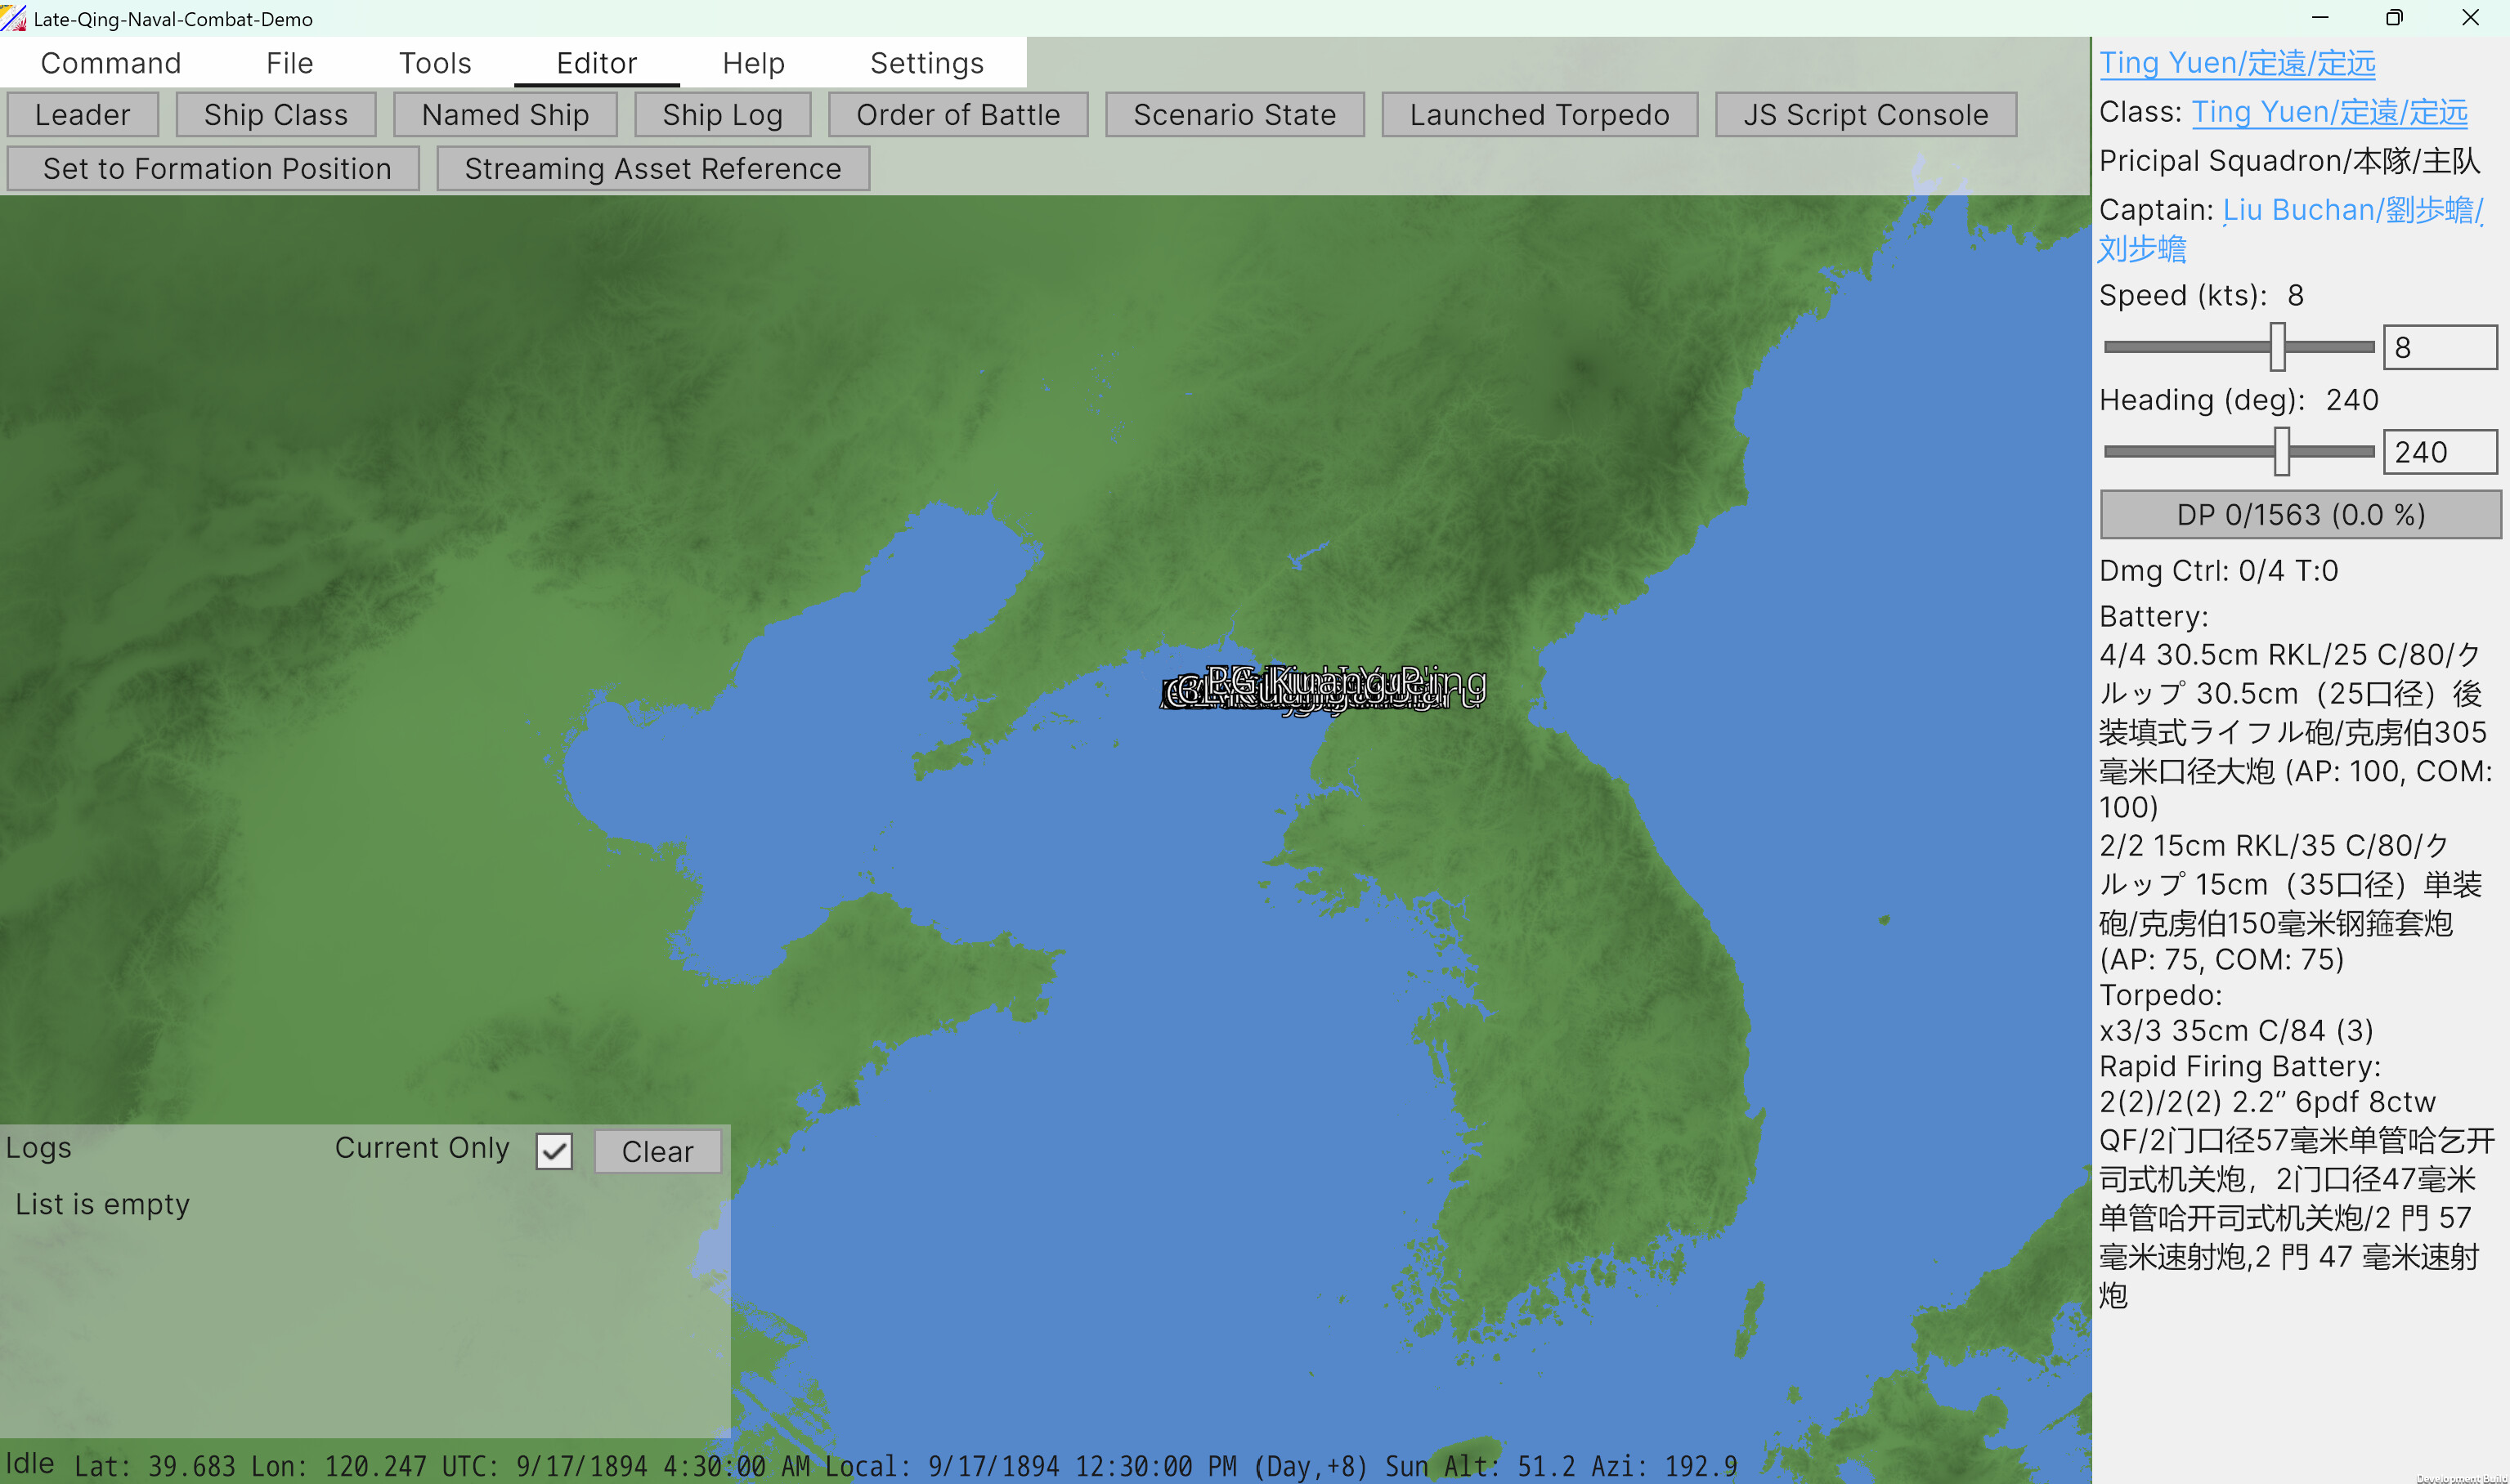The width and height of the screenshot is (2510, 1484).
Task: Click Set to Formation Position
Action: point(212,168)
